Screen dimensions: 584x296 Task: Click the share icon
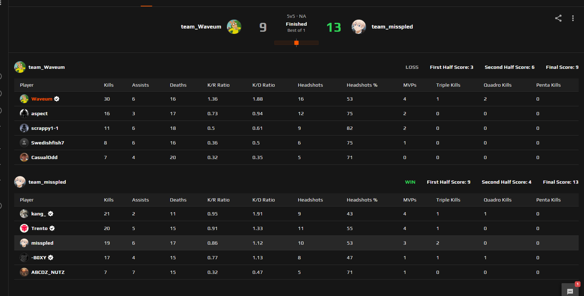tap(558, 18)
